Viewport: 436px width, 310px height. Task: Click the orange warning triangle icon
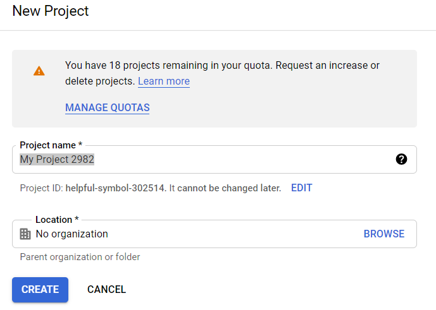39,71
